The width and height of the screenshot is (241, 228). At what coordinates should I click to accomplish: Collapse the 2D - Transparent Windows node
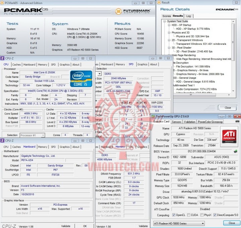pos(169,40)
